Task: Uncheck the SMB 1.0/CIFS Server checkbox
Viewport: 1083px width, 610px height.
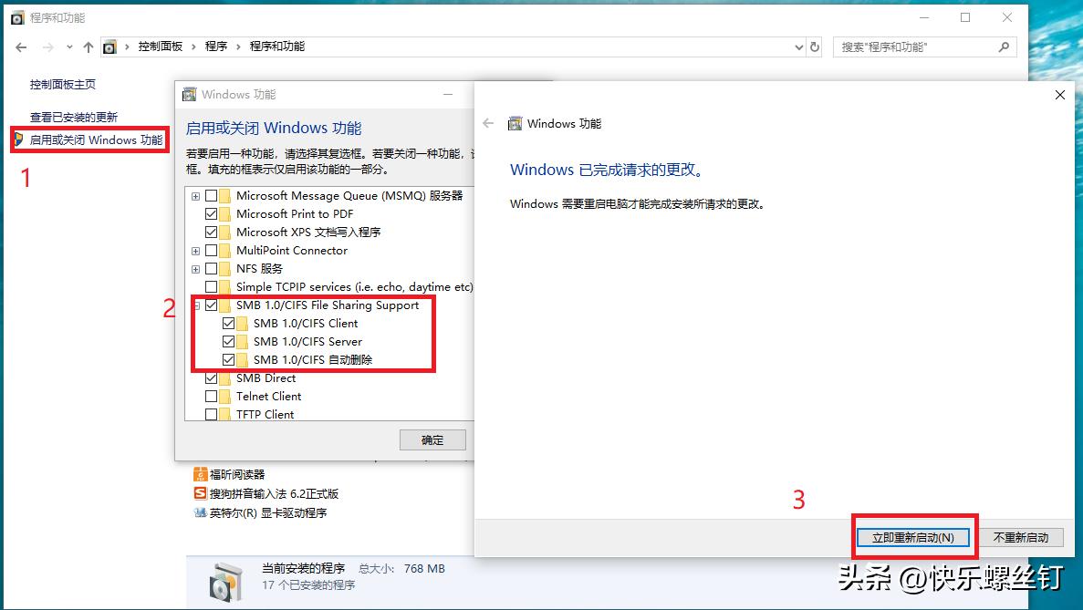Action: point(229,342)
